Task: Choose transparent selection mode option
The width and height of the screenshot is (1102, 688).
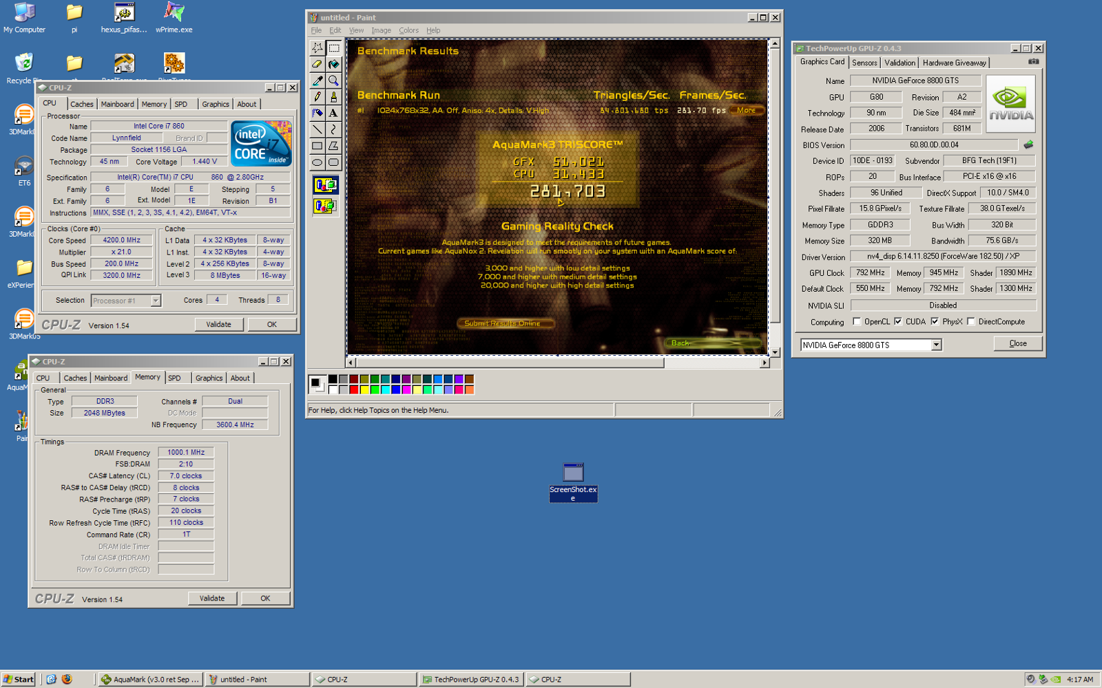Action: pos(326,206)
